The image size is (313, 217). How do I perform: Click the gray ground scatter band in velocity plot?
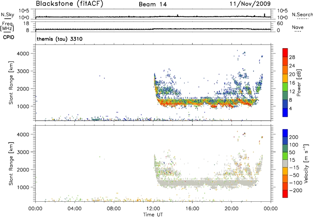pyautogui.click(x=208, y=183)
